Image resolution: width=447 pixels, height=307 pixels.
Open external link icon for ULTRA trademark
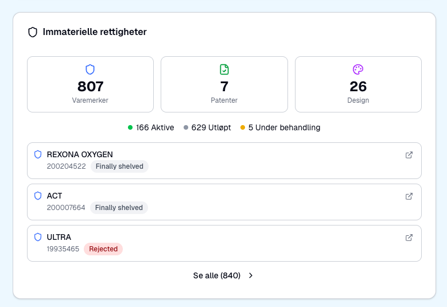pos(409,238)
